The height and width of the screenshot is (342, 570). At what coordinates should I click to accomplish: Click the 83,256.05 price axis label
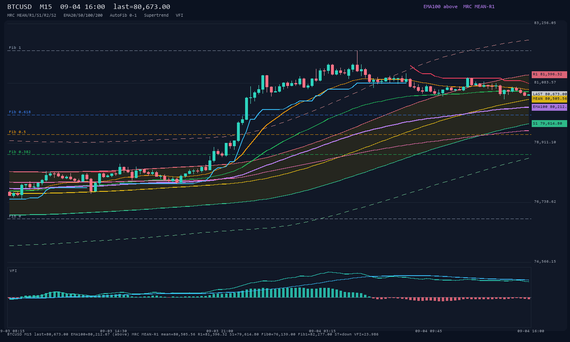click(x=545, y=23)
